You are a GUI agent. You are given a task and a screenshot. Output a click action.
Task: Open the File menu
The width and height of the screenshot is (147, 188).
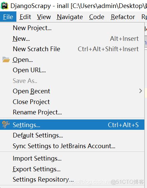point(8,17)
